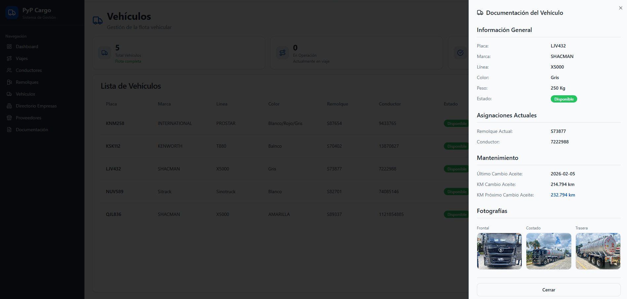Select Remolques in the sidebar
This screenshot has width=627, height=299.
(x=42, y=82)
